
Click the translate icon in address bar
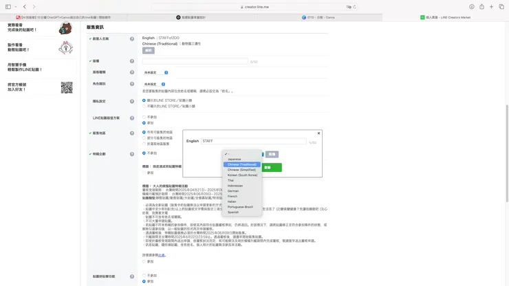pyautogui.click(x=349, y=7)
